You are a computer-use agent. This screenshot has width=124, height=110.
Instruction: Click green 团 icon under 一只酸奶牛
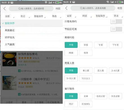pyautogui.click(x=19, y=94)
